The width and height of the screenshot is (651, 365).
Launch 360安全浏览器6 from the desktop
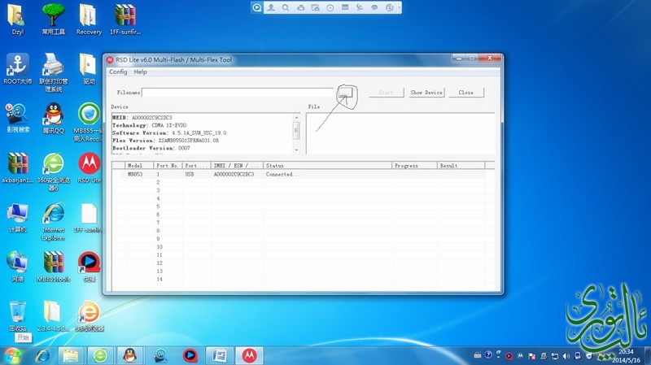point(53,172)
